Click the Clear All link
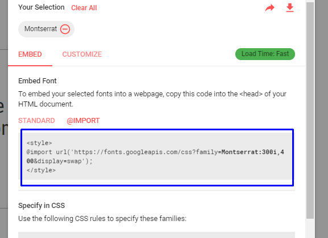 pos(84,8)
